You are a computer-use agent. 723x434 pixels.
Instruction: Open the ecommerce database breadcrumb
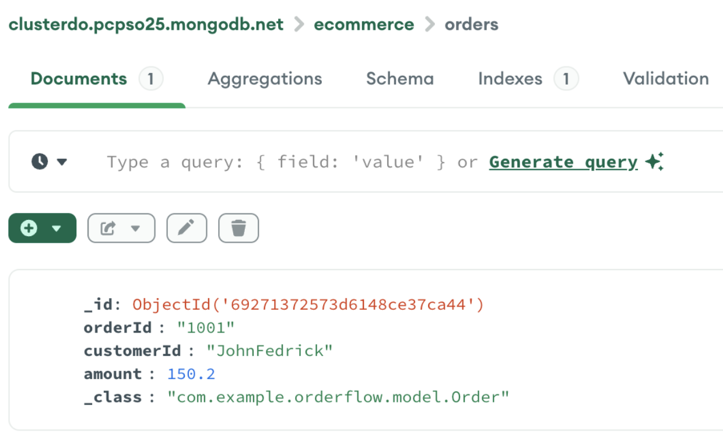pyautogui.click(x=364, y=24)
